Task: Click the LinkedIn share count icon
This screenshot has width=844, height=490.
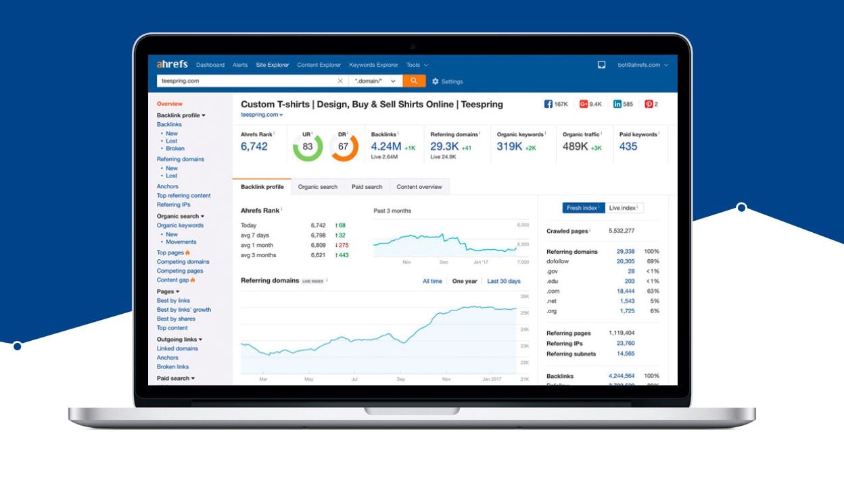Action: click(617, 104)
